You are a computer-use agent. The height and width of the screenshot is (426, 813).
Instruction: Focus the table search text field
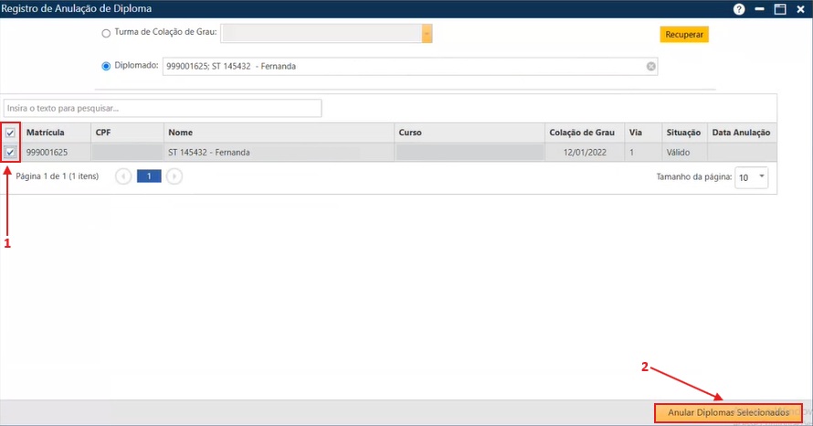pyautogui.click(x=163, y=109)
